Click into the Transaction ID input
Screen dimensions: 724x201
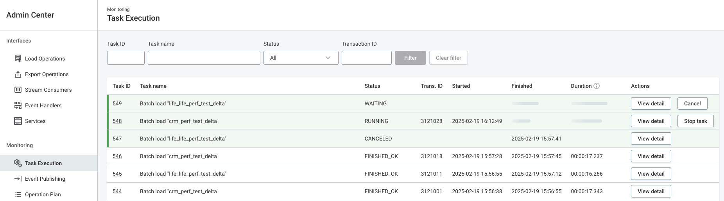[x=366, y=58]
